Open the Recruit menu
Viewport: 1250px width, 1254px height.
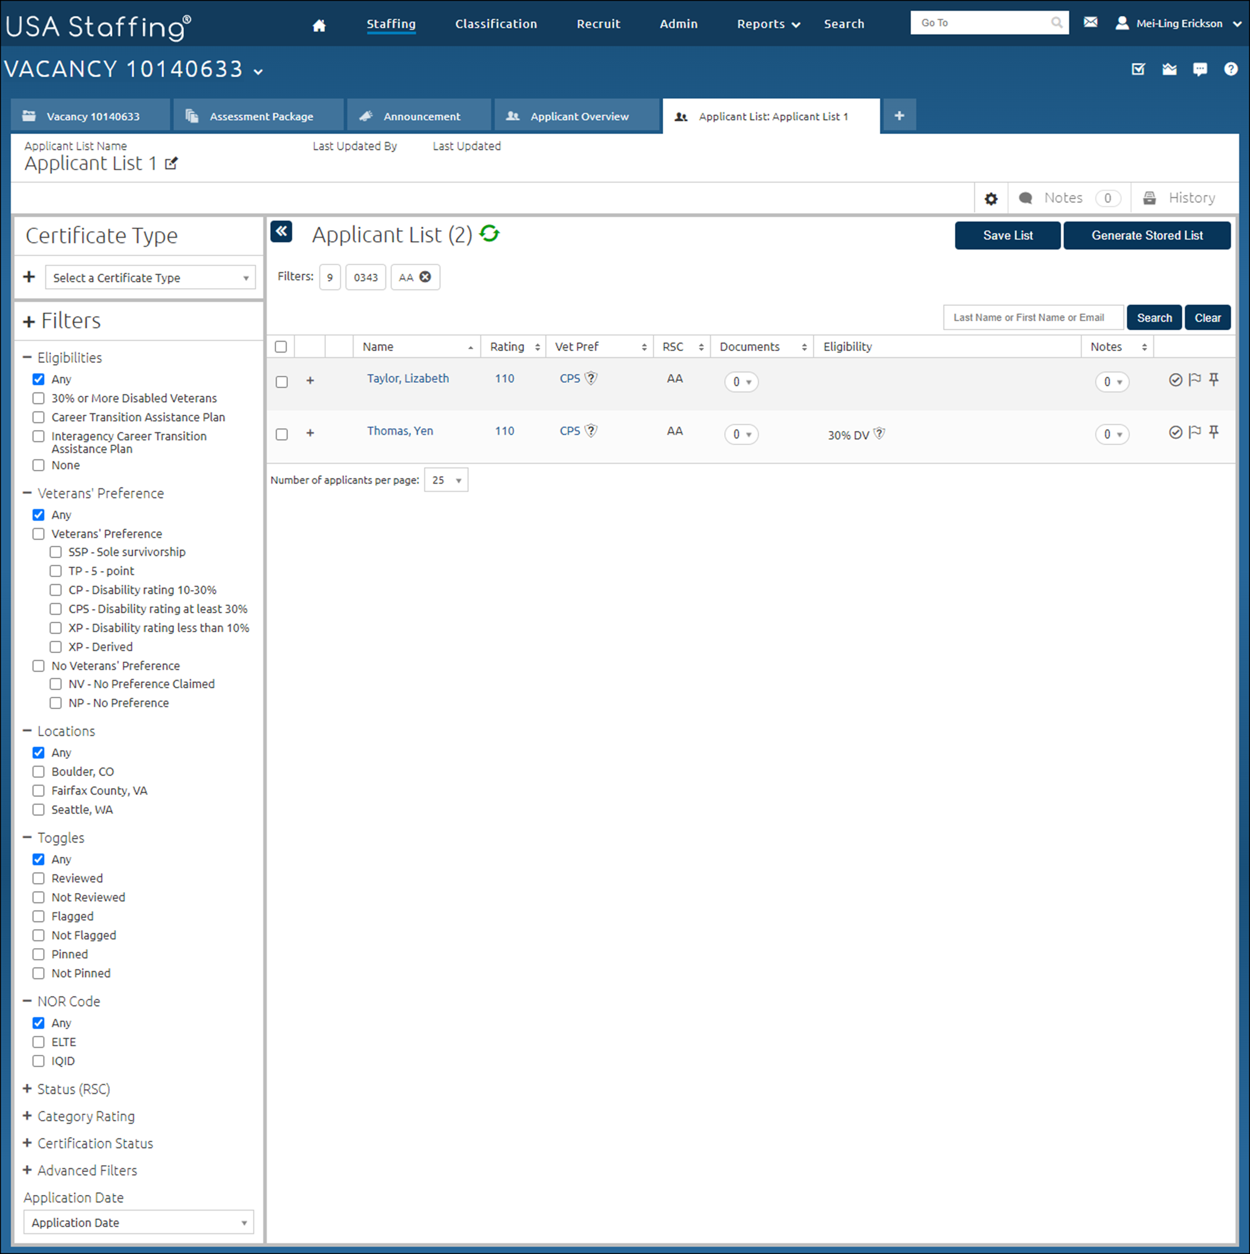coord(598,24)
